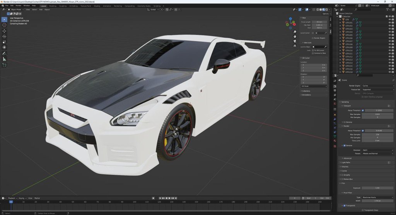Open the File menu
Viewport: 396px width, 215px height.
[x=7, y=5]
